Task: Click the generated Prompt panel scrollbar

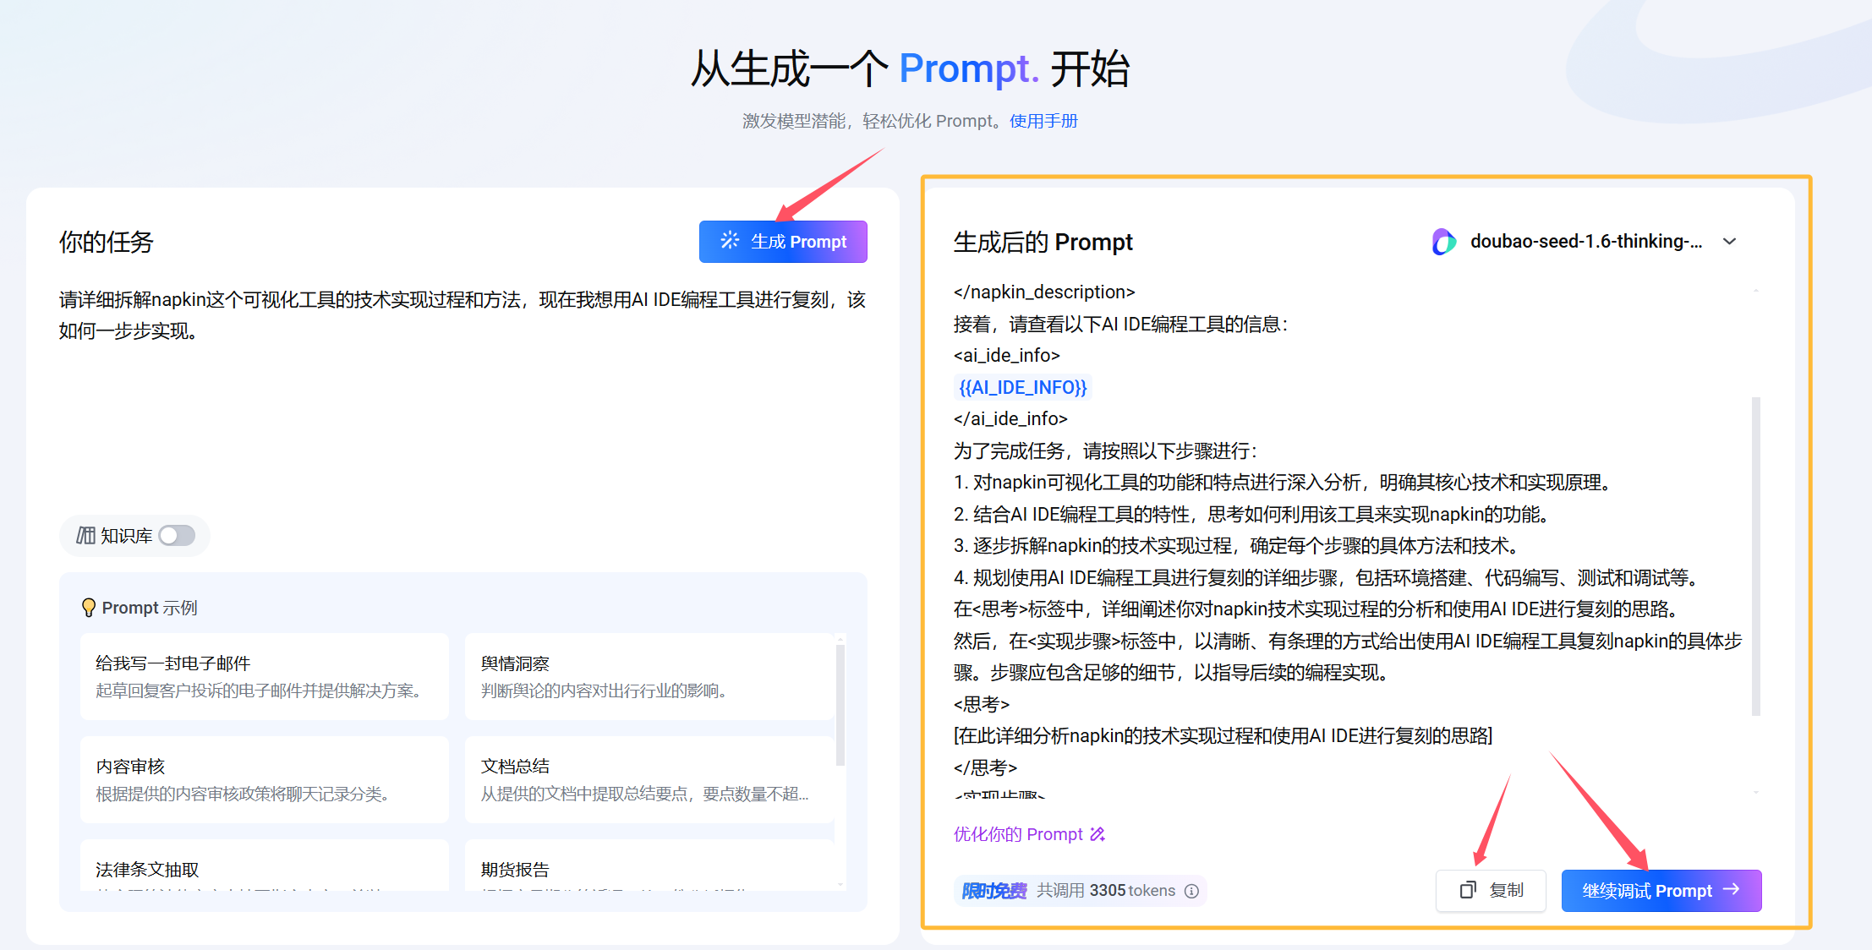Action: 1756,555
